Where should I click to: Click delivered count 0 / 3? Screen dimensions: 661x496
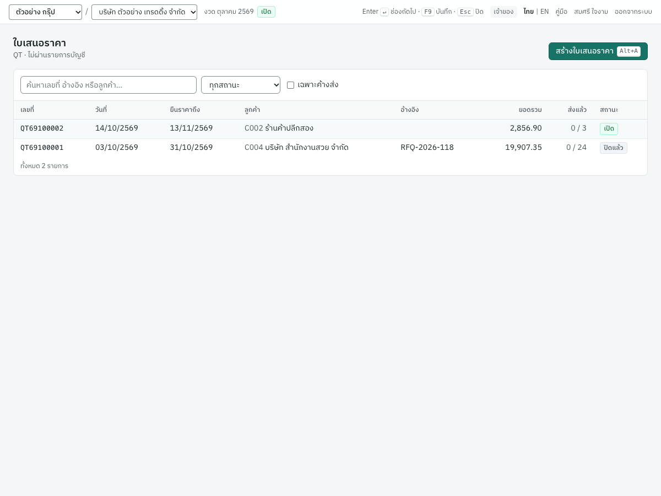[x=578, y=128]
